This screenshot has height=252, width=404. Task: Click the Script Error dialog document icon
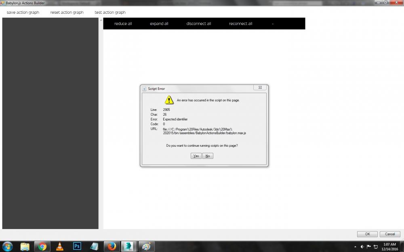144,89
